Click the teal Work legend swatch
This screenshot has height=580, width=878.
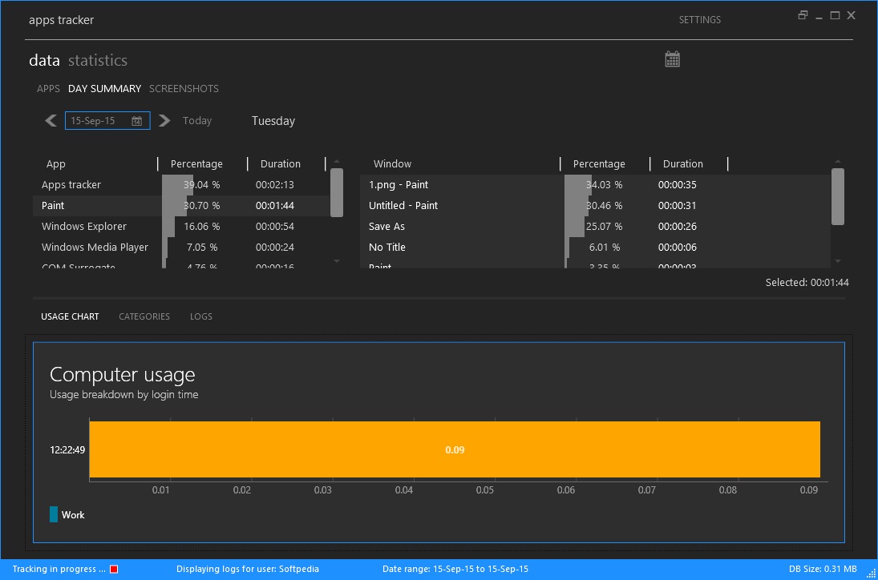pyautogui.click(x=54, y=514)
